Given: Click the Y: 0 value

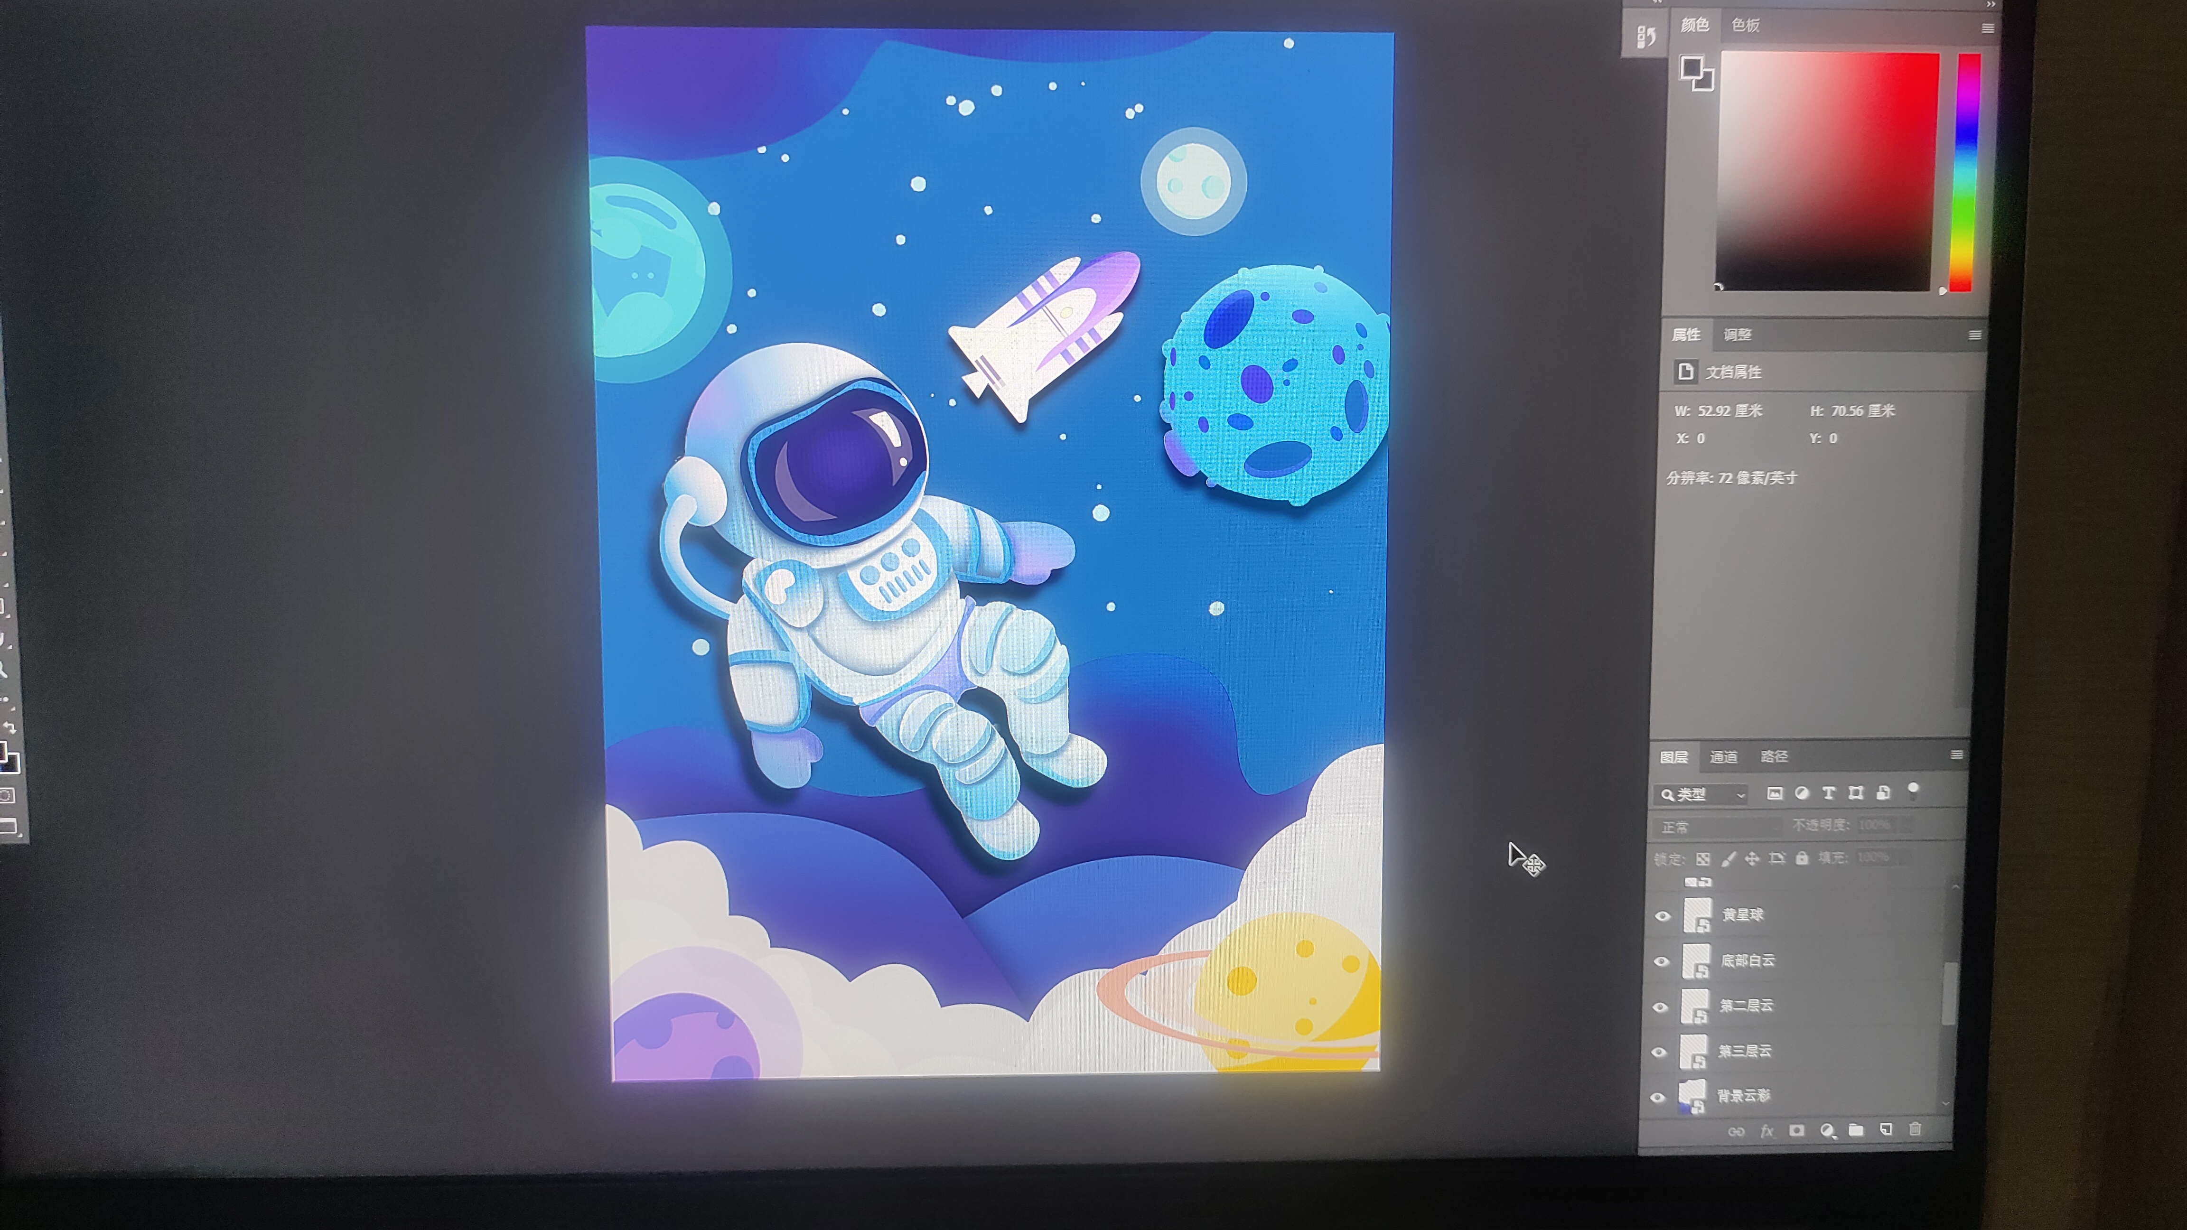Looking at the screenshot, I should click(1823, 438).
